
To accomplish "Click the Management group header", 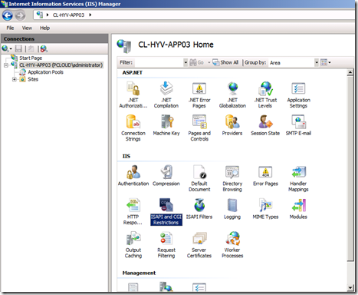I will pos(139,273).
